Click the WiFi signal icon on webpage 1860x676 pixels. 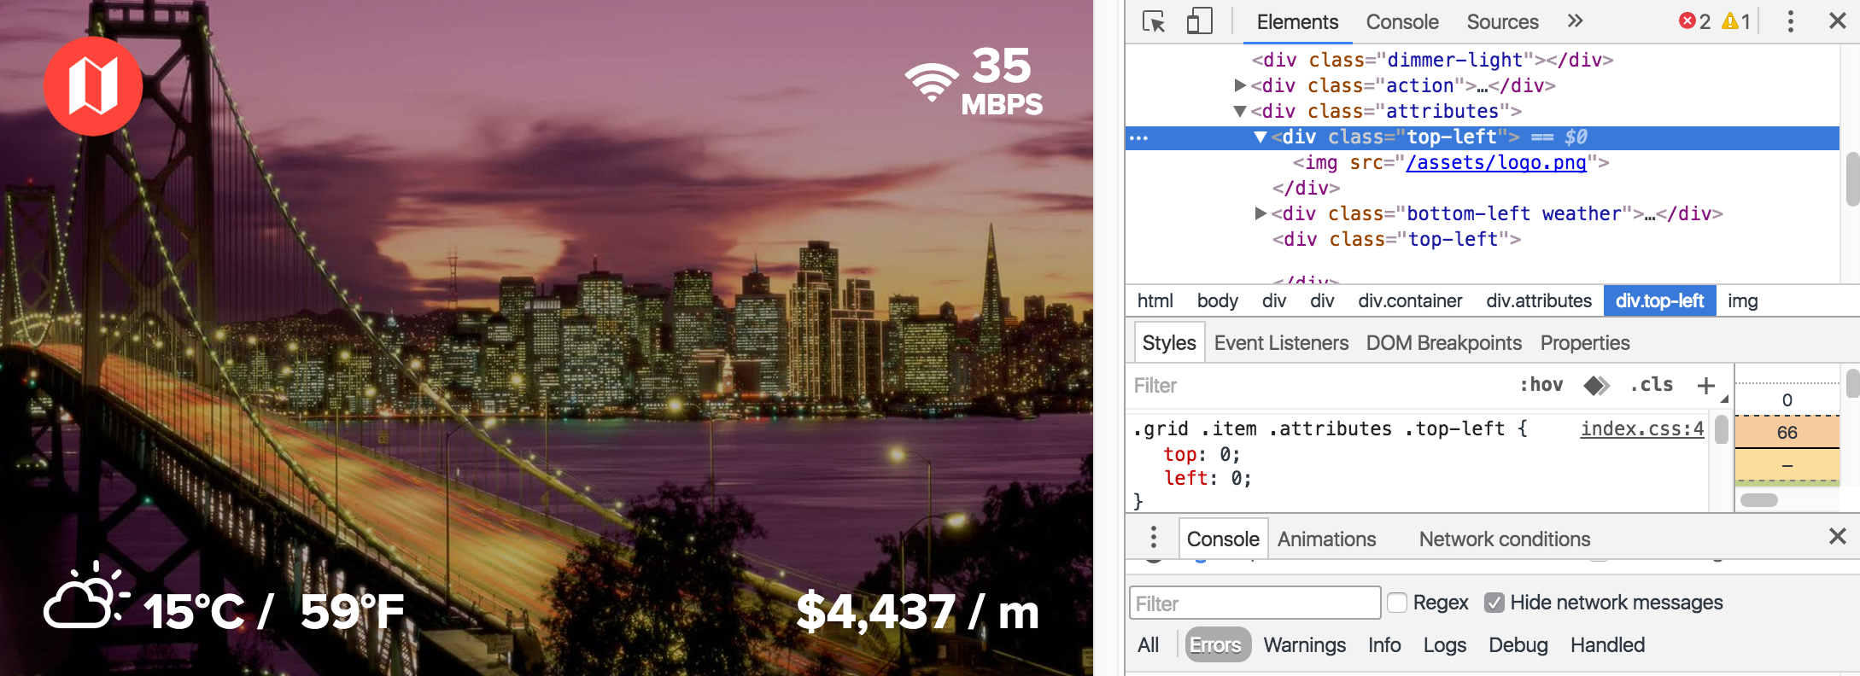(x=932, y=82)
